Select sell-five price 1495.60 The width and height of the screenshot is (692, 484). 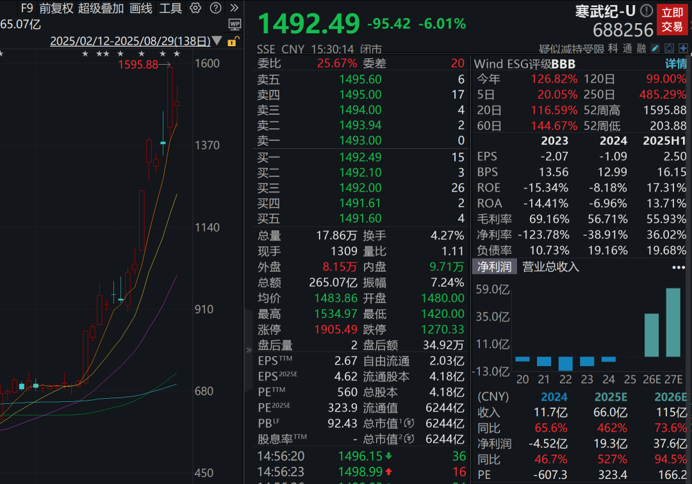[360, 79]
